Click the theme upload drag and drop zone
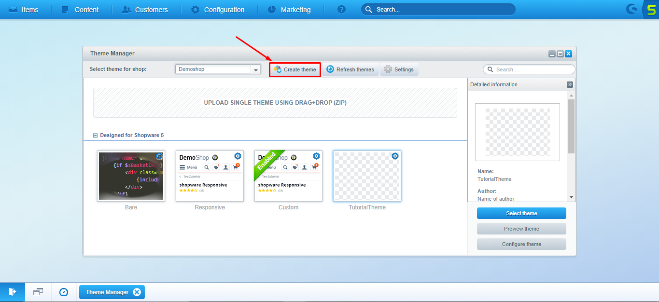The width and height of the screenshot is (659, 302). click(275, 103)
